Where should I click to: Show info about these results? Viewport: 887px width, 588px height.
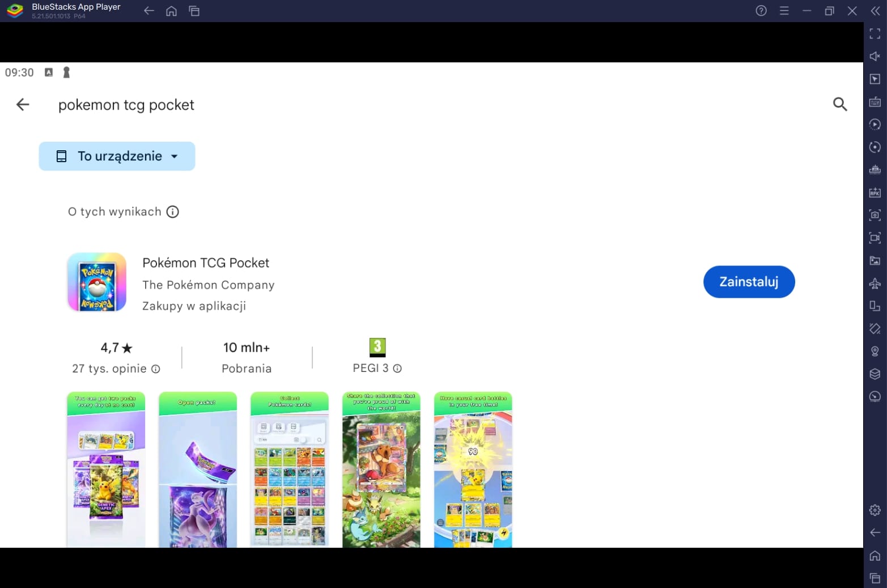coord(173,211)
